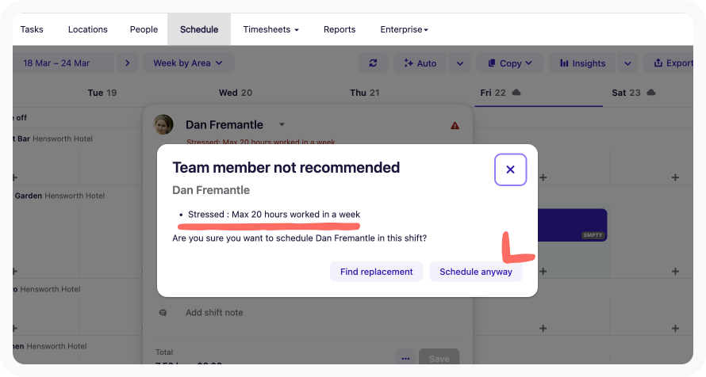Viewport: 706px width, 377px height.
Task: Add shift on Saturday in Garden row
Action: (675, 272)
